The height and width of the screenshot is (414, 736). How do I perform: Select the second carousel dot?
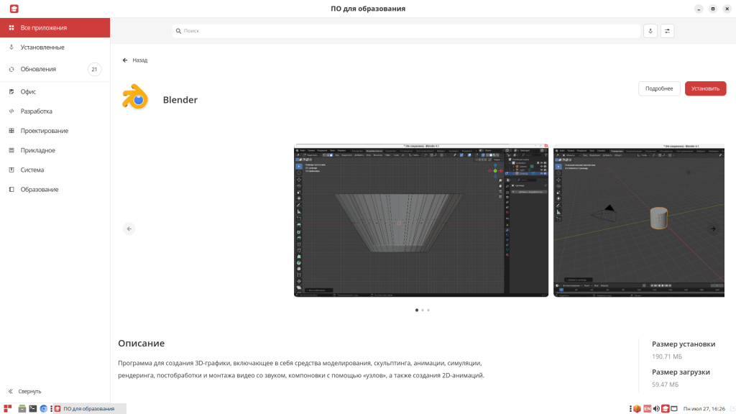(x=423, y=310)
